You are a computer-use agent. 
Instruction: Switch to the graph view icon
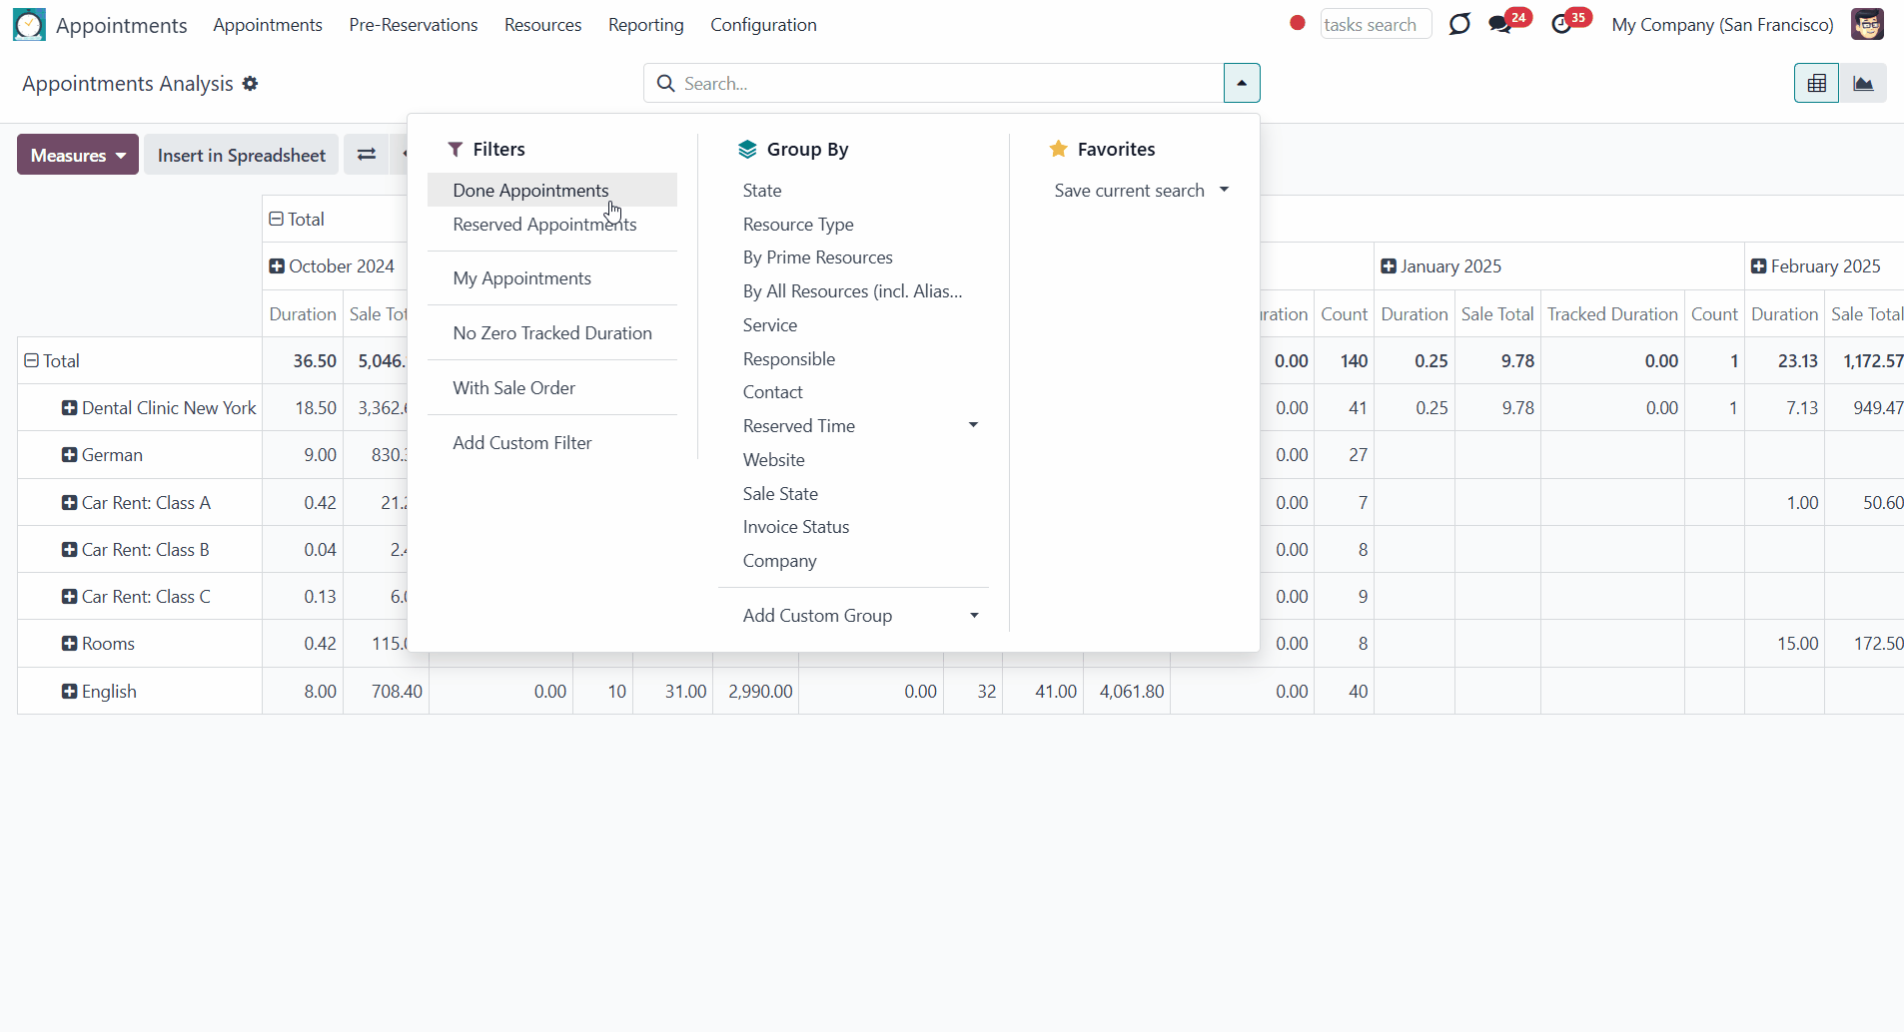(x=1863, y=84)
